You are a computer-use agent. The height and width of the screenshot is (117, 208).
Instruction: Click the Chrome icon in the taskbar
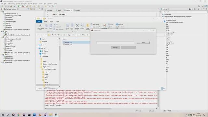tap(19, 115)
